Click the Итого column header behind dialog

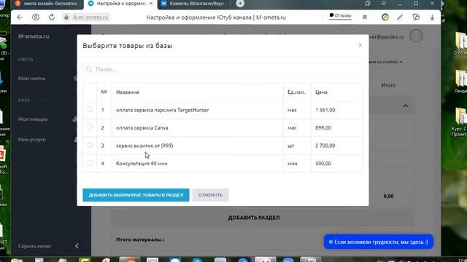pyautogui.click(x=388, y=85)
